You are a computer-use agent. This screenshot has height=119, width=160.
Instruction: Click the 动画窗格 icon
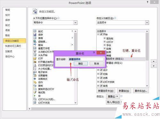point(35,75)
